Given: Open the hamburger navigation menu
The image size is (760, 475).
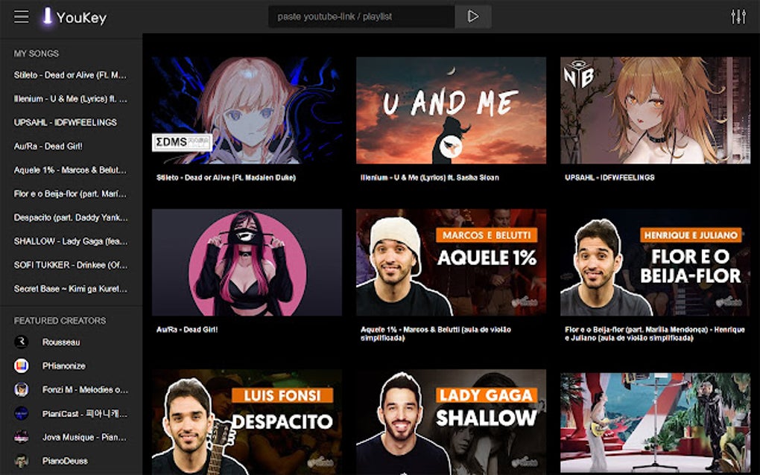Looking at the screenshot, I should (22, 15).
